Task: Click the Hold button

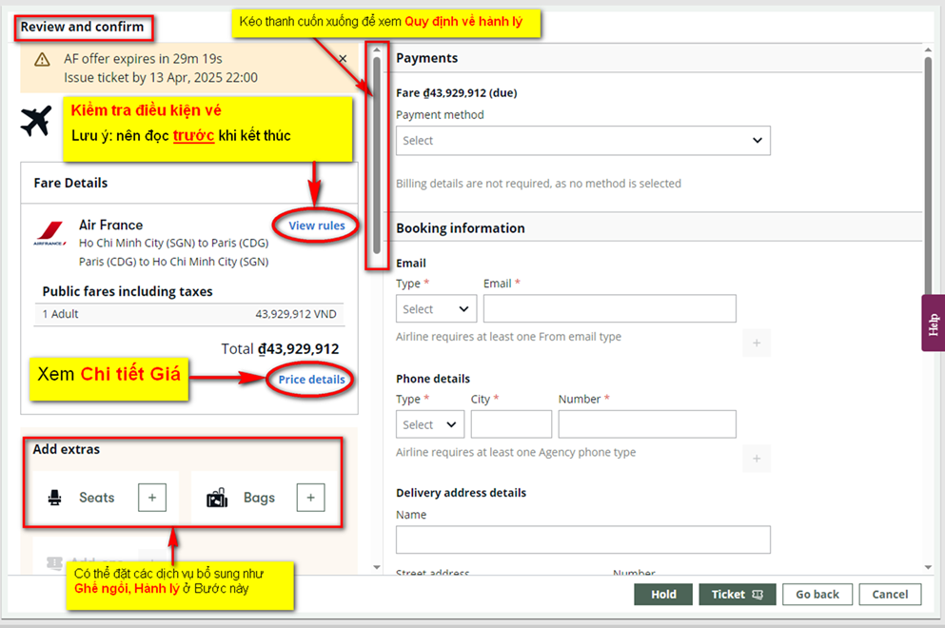Action: click(x=663, y=595)
